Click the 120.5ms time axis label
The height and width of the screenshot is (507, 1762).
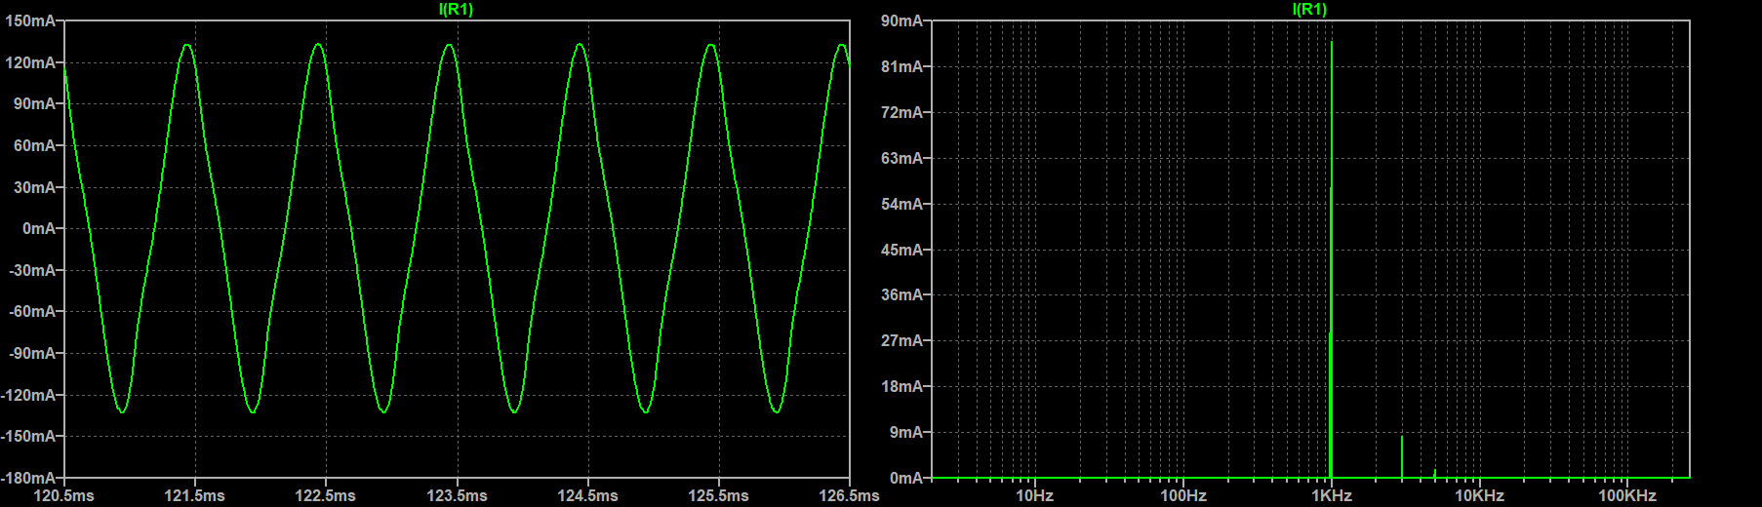[x=64, y=495]
